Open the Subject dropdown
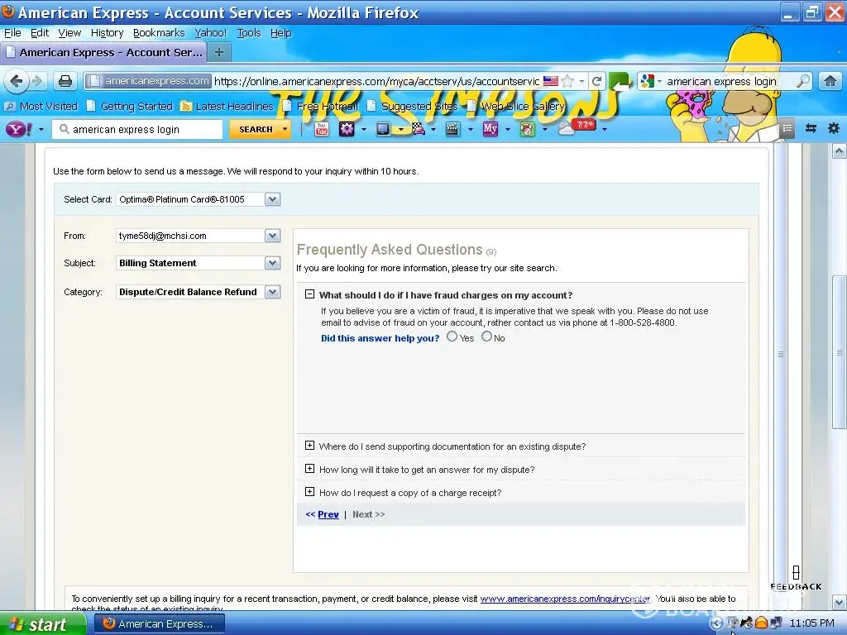 [272, 263]
